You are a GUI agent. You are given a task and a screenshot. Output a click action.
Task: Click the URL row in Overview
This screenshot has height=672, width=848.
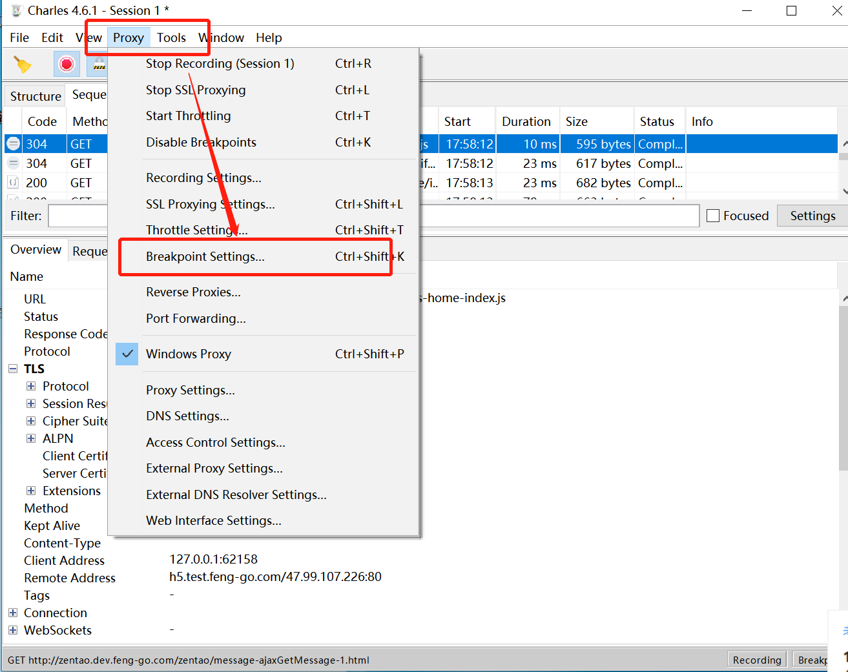(x=420, y=299)
